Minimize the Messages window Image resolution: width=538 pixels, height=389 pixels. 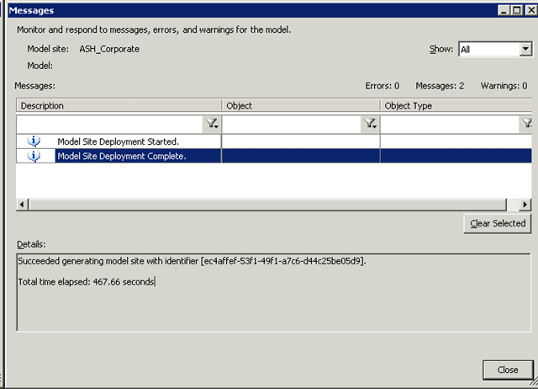click(x=504, y=10)
